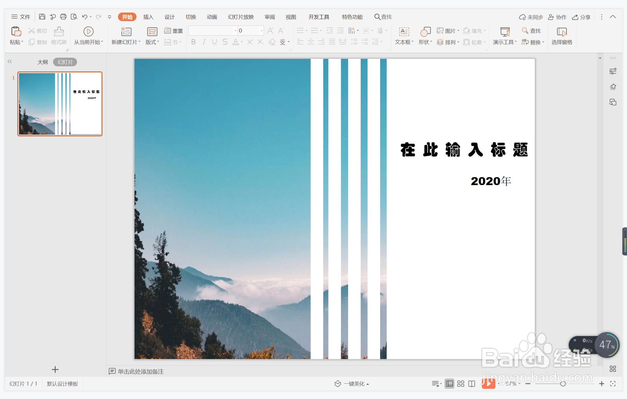Click the print icon in quick toolbar
627x399 pixels.
[x=63, y=17]
